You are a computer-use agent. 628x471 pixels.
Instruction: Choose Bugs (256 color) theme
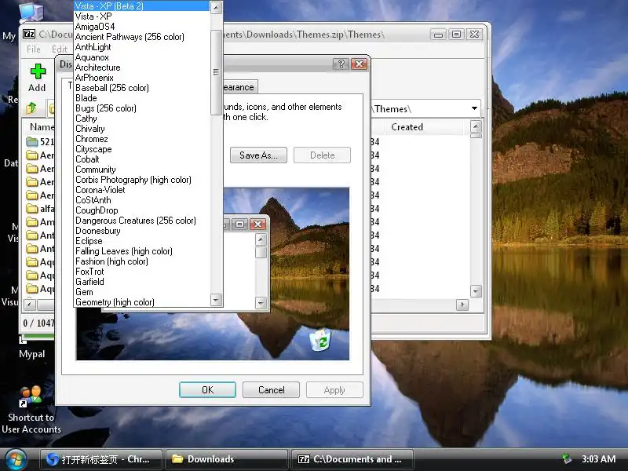pos(142,108)
